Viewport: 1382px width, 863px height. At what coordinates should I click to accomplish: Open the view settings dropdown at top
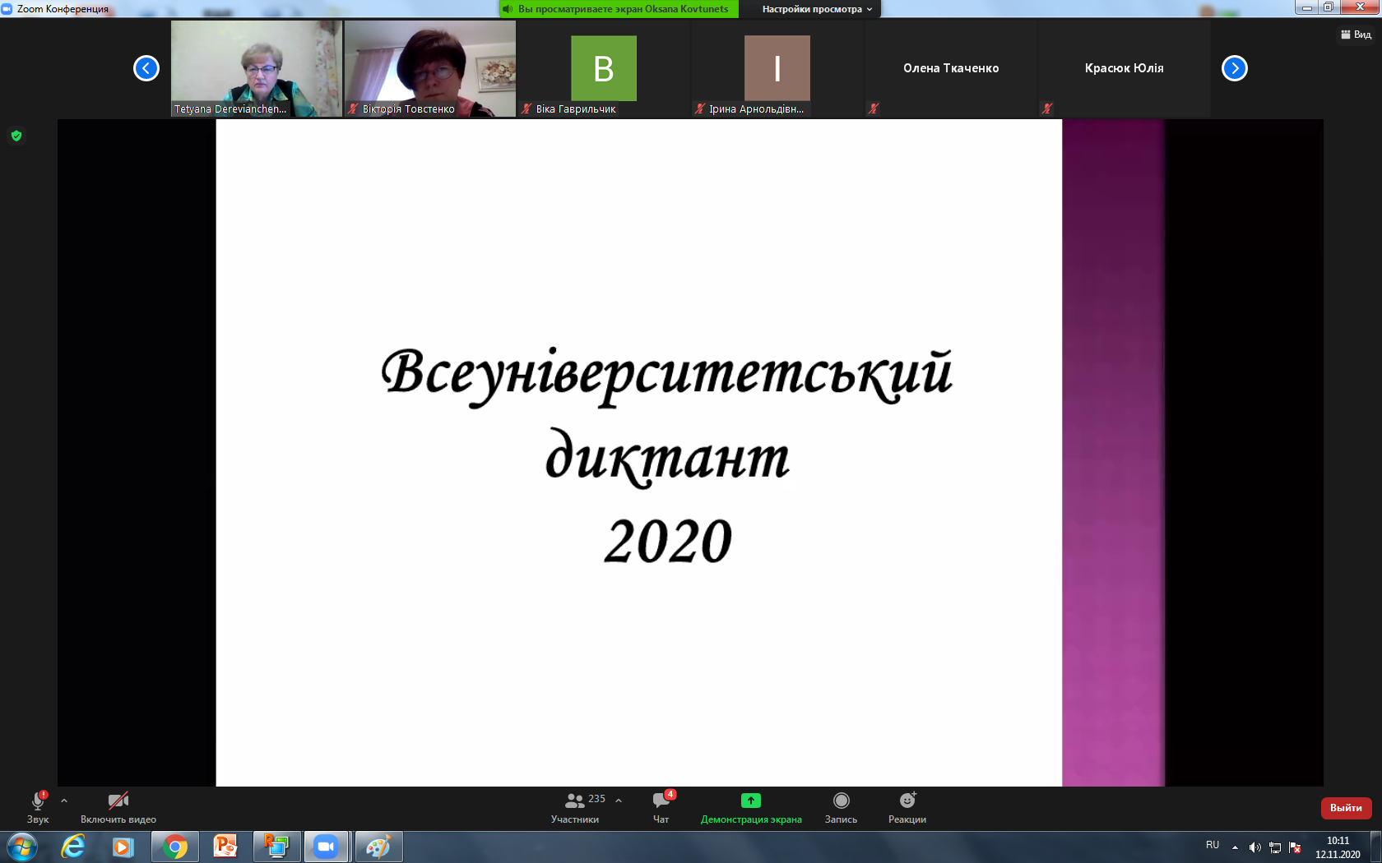(x=816, y=9)
